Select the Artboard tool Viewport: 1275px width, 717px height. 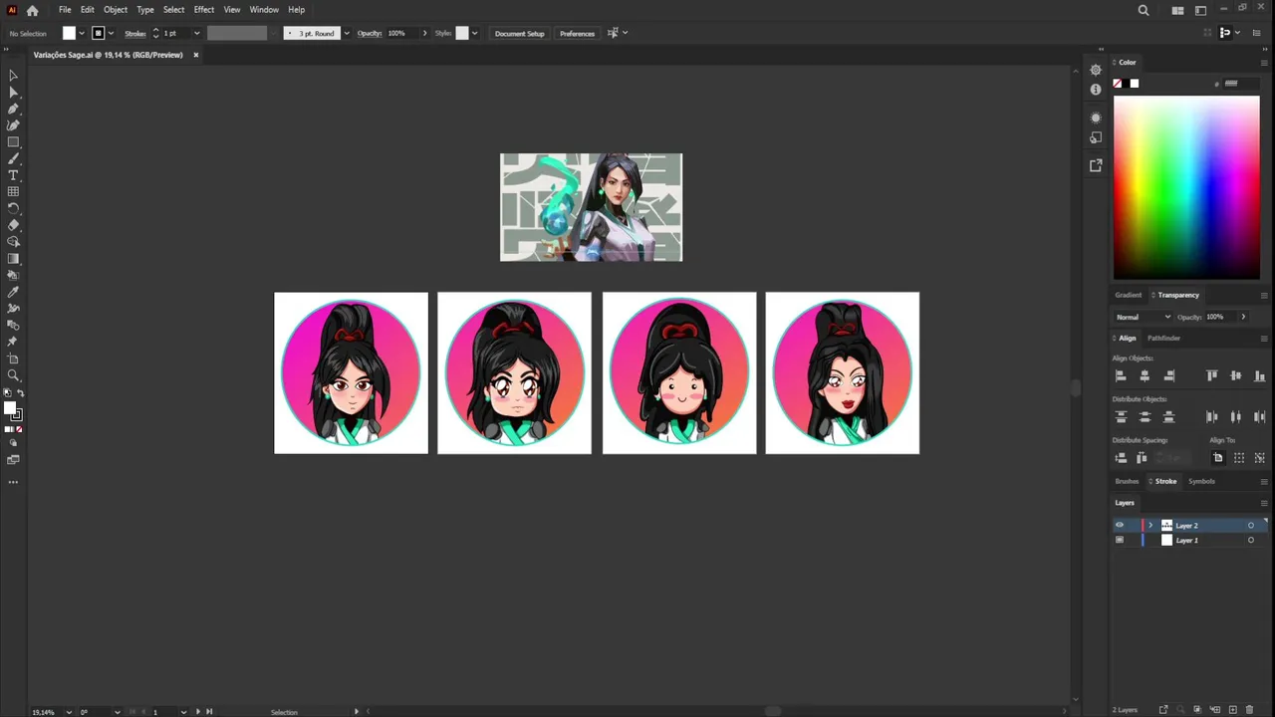point(13,358)
